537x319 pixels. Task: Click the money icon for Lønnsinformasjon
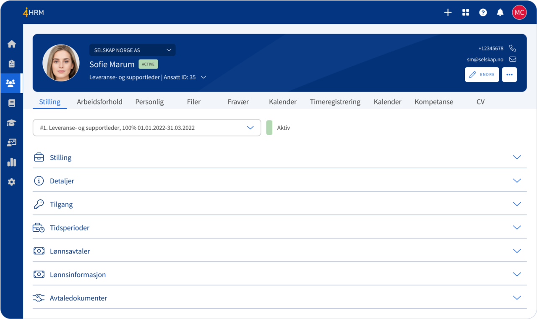(39, 275)
